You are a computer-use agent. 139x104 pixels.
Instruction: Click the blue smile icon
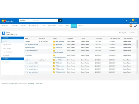135,26
